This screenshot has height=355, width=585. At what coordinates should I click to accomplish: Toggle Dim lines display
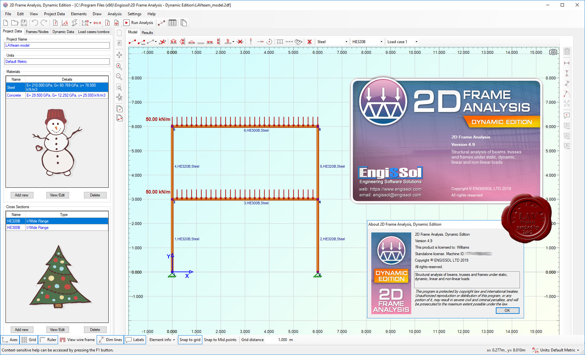pyautogui.click(x=110, y=340)
